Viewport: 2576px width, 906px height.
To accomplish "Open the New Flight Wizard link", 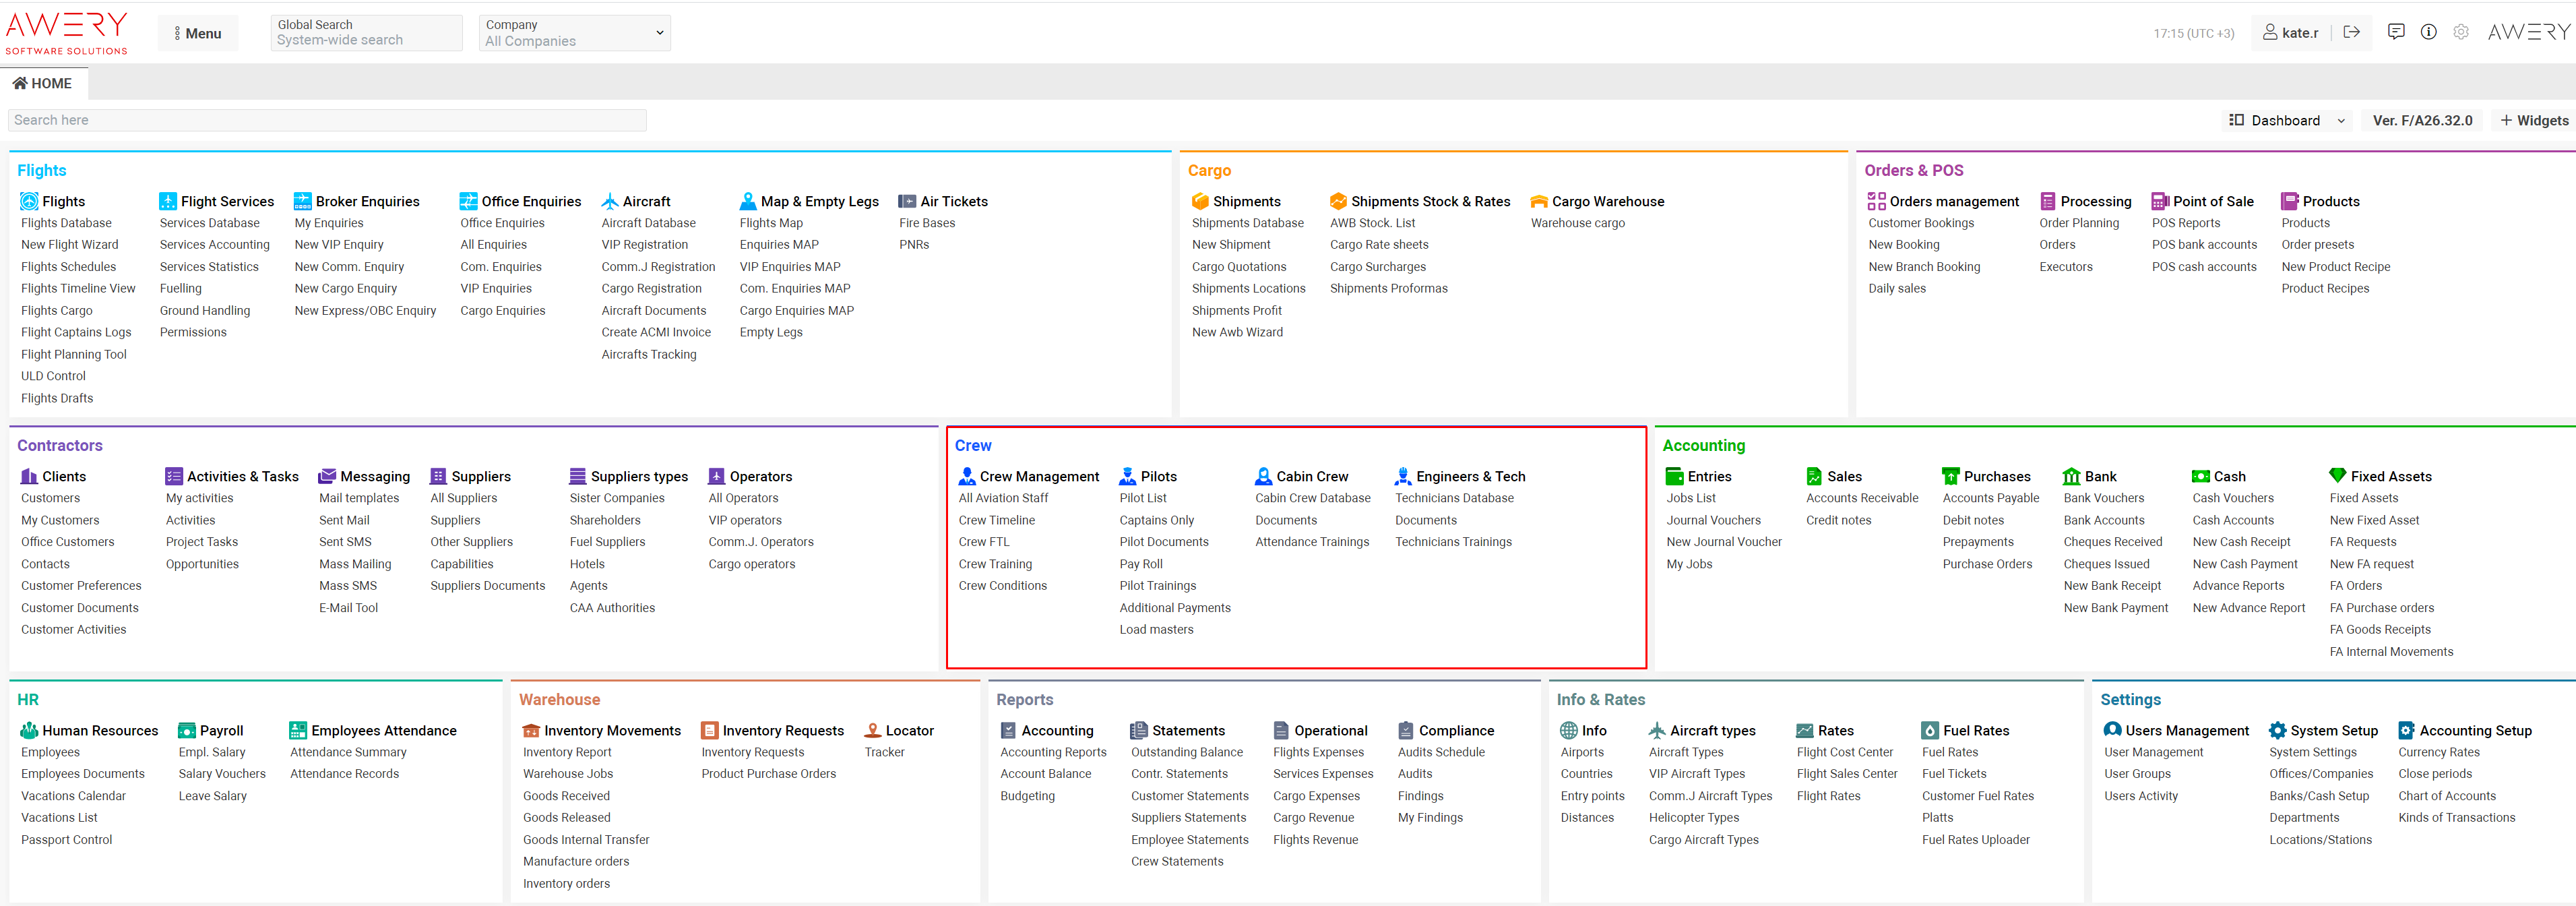I will click(x=69, y=244).
